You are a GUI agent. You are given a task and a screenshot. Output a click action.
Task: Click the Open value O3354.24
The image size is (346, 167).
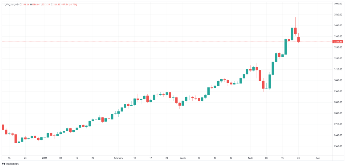(x=24, y=5)
